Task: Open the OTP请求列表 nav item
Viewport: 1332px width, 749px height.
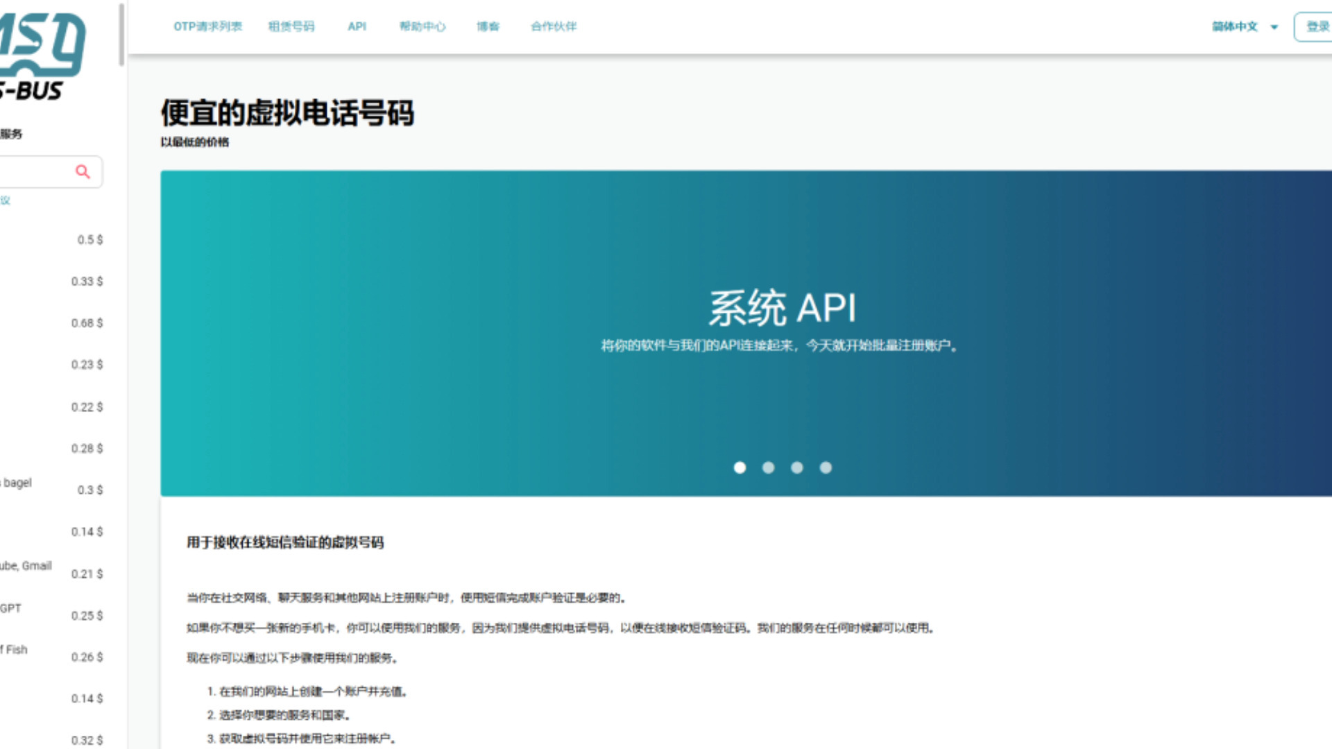Action: point(207,26)
